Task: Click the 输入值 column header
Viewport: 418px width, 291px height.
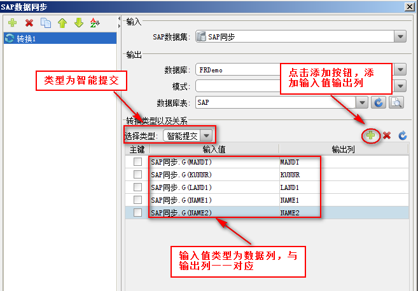Action: (x=214, y=149)
